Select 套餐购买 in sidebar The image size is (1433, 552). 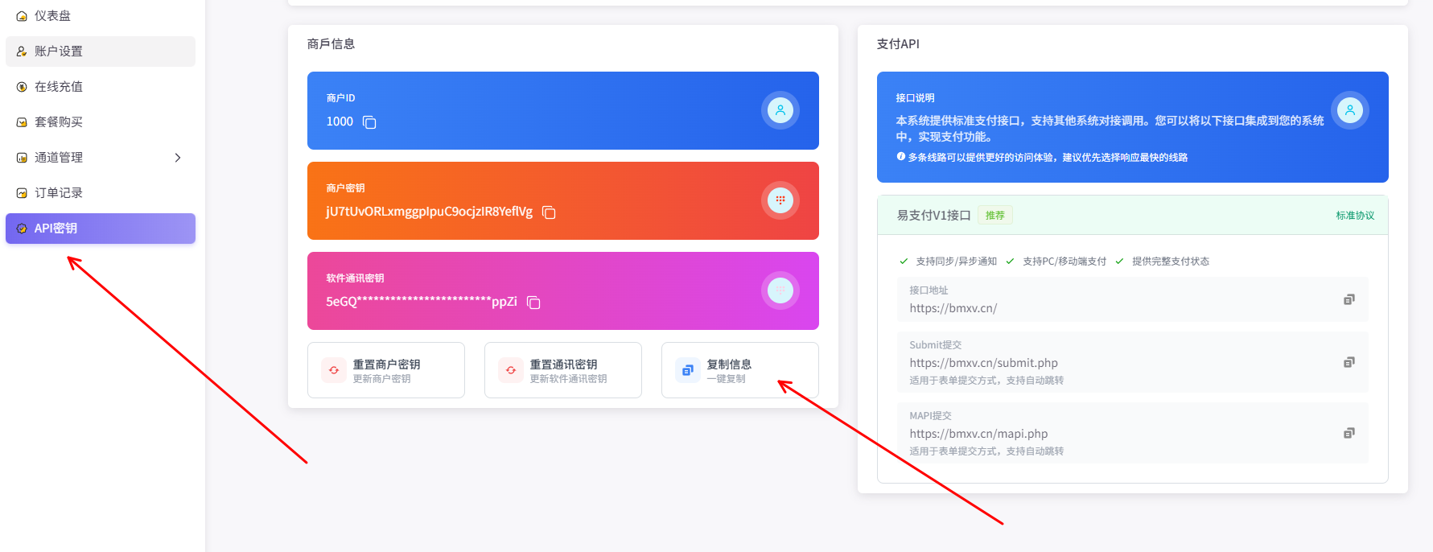point(101,122)
